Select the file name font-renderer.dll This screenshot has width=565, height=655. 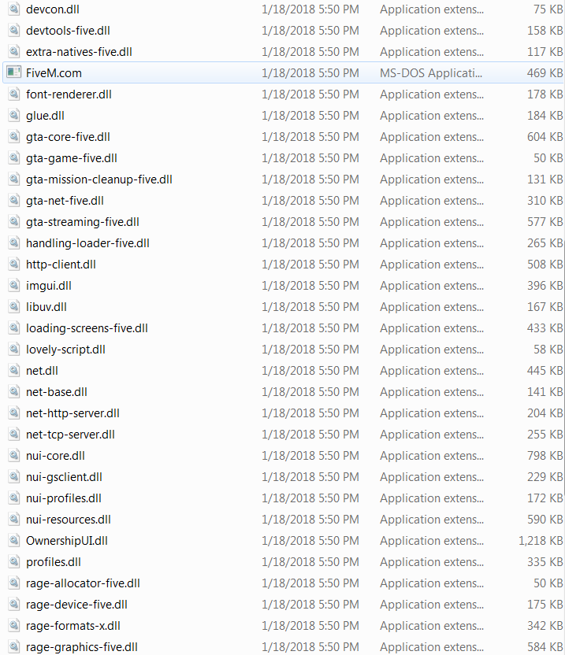tap(69, 94)
